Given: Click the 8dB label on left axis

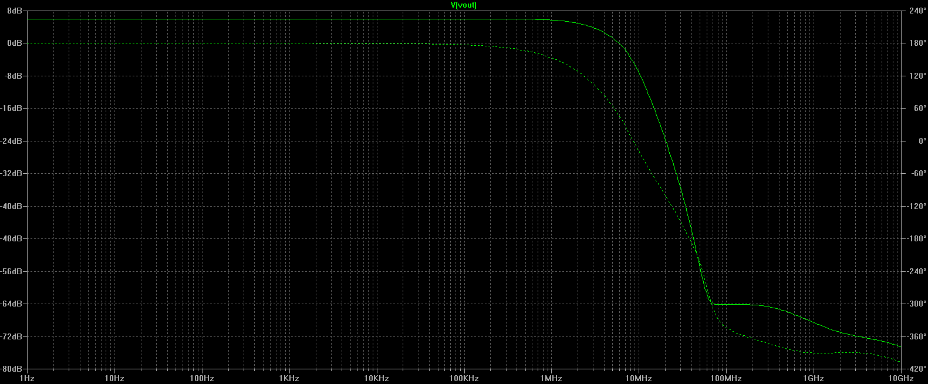Looking at the screenshot, I should (15, 11).
